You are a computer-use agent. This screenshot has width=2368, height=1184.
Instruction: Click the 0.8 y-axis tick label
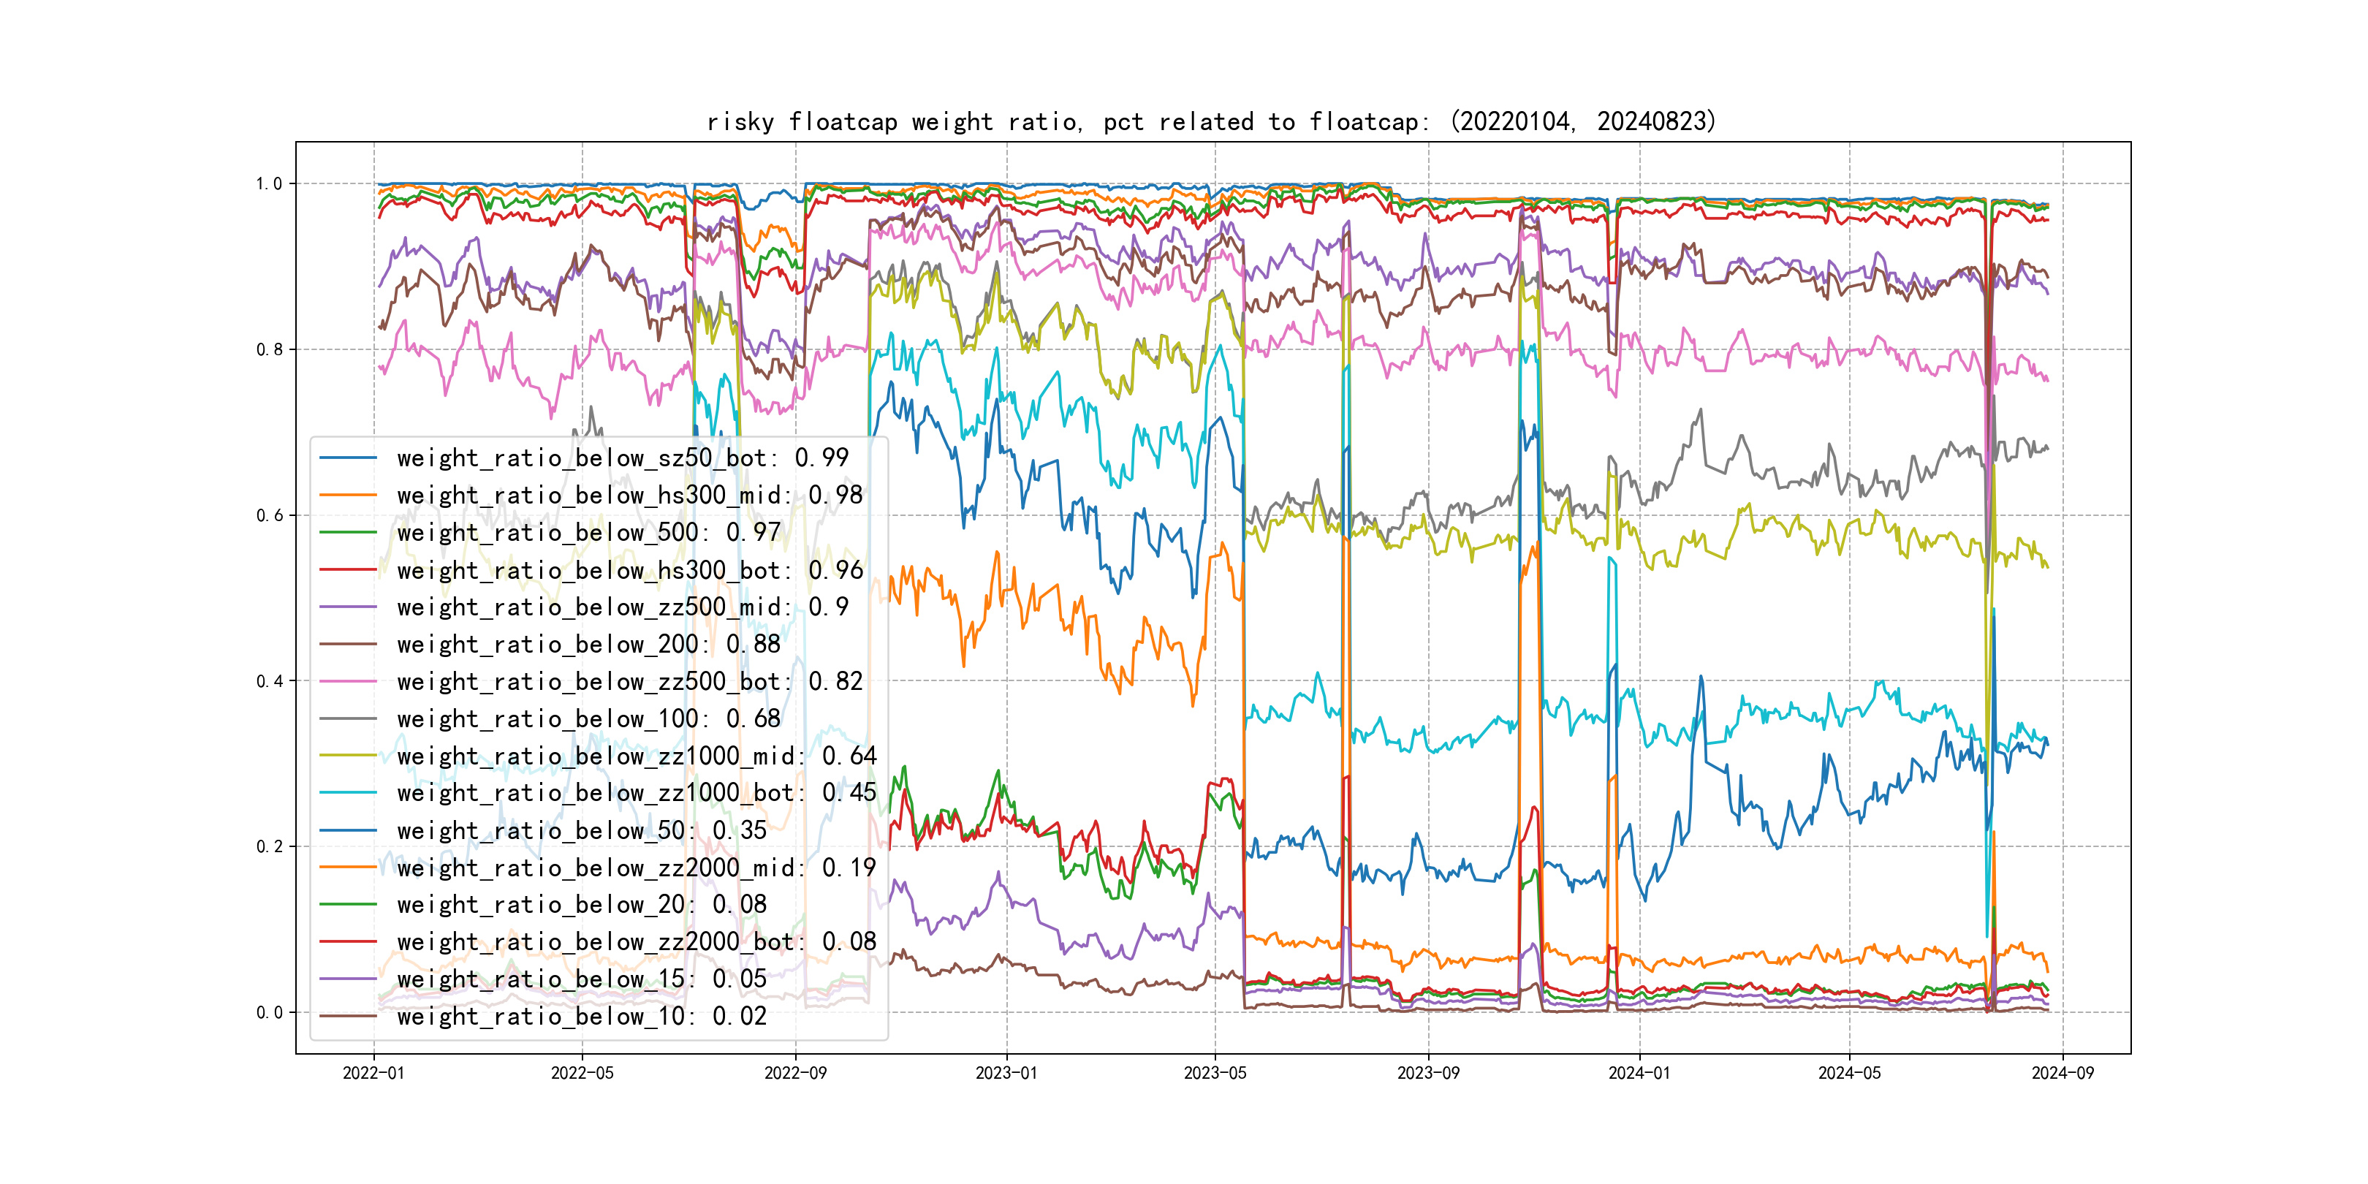[268, 349]
